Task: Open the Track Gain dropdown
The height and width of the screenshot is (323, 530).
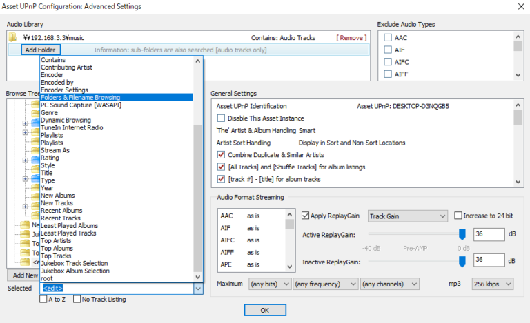Action: [408, 216]
